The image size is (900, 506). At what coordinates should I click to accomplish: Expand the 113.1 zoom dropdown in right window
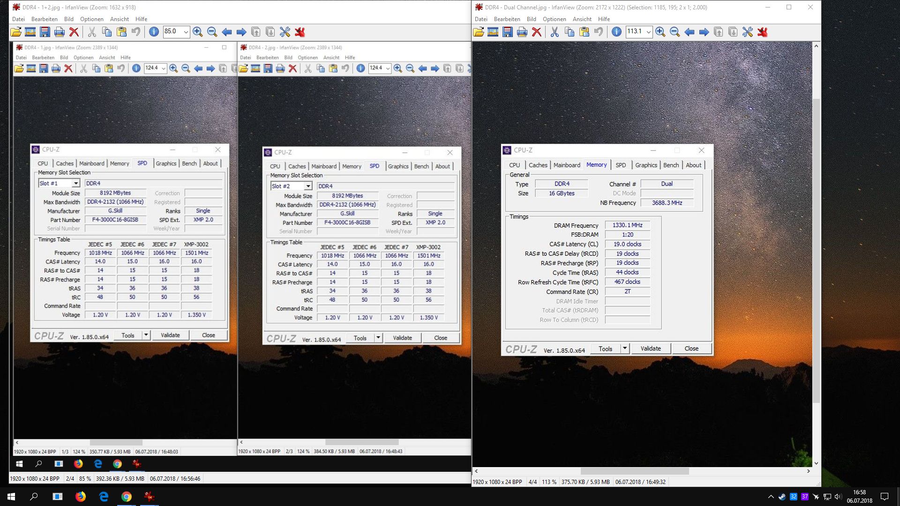648,32
